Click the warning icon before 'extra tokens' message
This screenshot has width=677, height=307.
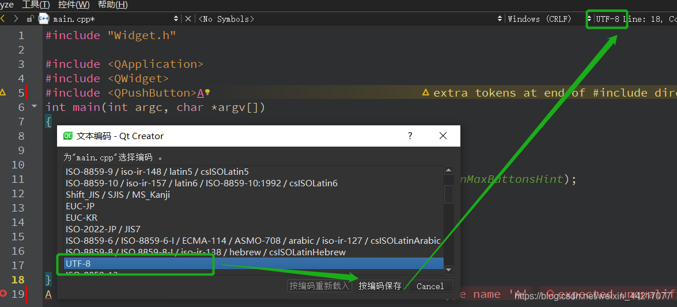pyautogui.click(x=426, y=93)
